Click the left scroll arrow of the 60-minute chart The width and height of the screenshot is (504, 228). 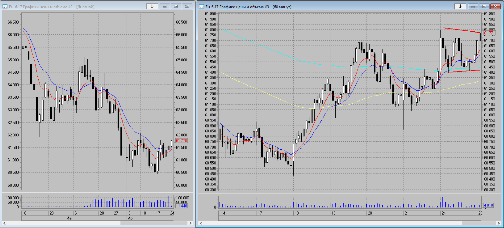[201, 223]
